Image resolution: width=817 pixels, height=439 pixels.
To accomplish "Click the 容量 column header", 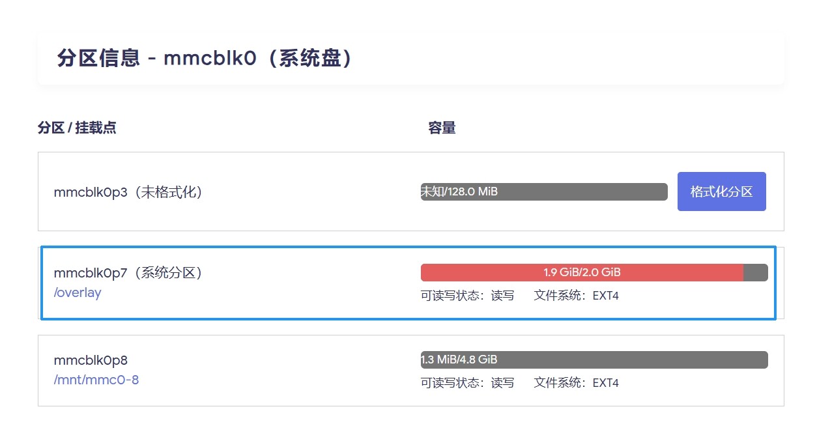I will 442,128.
